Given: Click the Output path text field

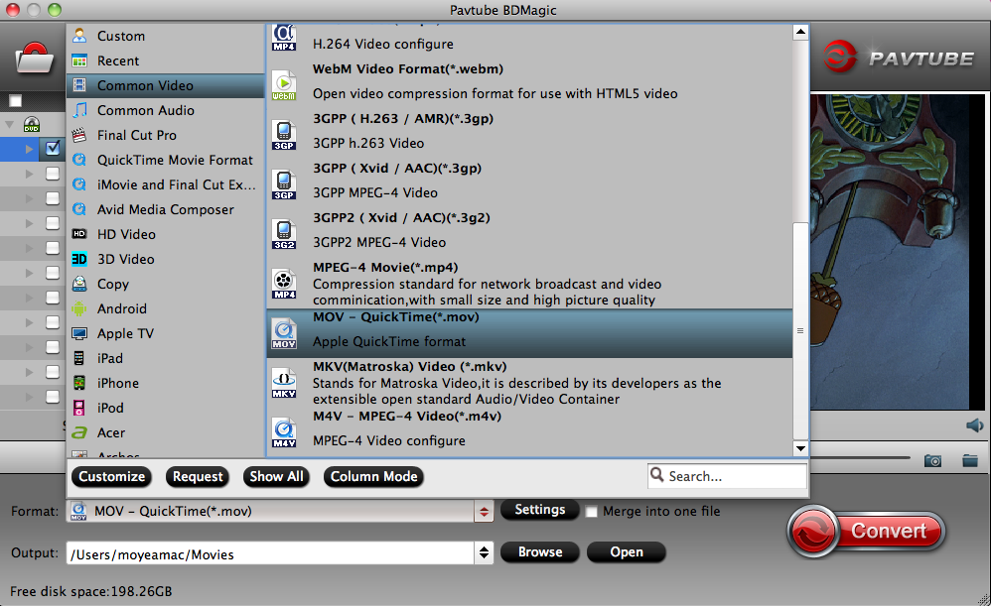Looking at the screenshot, I should point(270,553).
